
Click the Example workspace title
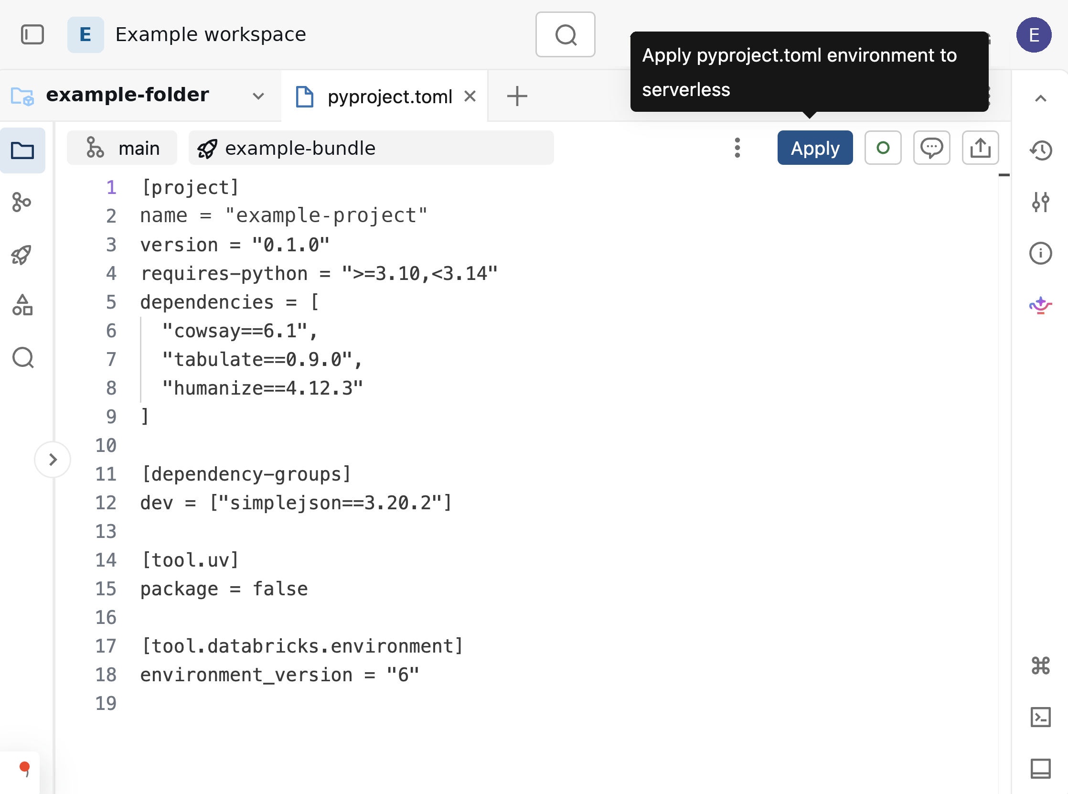click(211, 34)
